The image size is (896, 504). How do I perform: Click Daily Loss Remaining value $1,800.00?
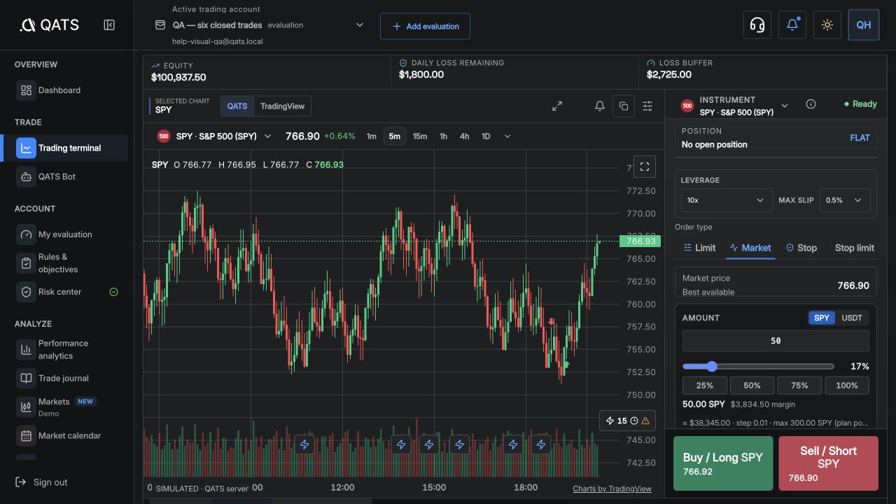pyautogui.click(x=421, y=75)
